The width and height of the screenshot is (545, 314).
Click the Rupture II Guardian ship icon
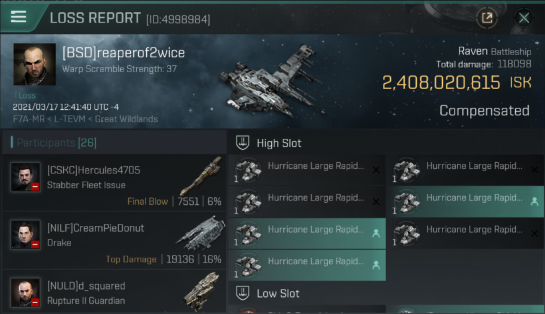[202, 291]
